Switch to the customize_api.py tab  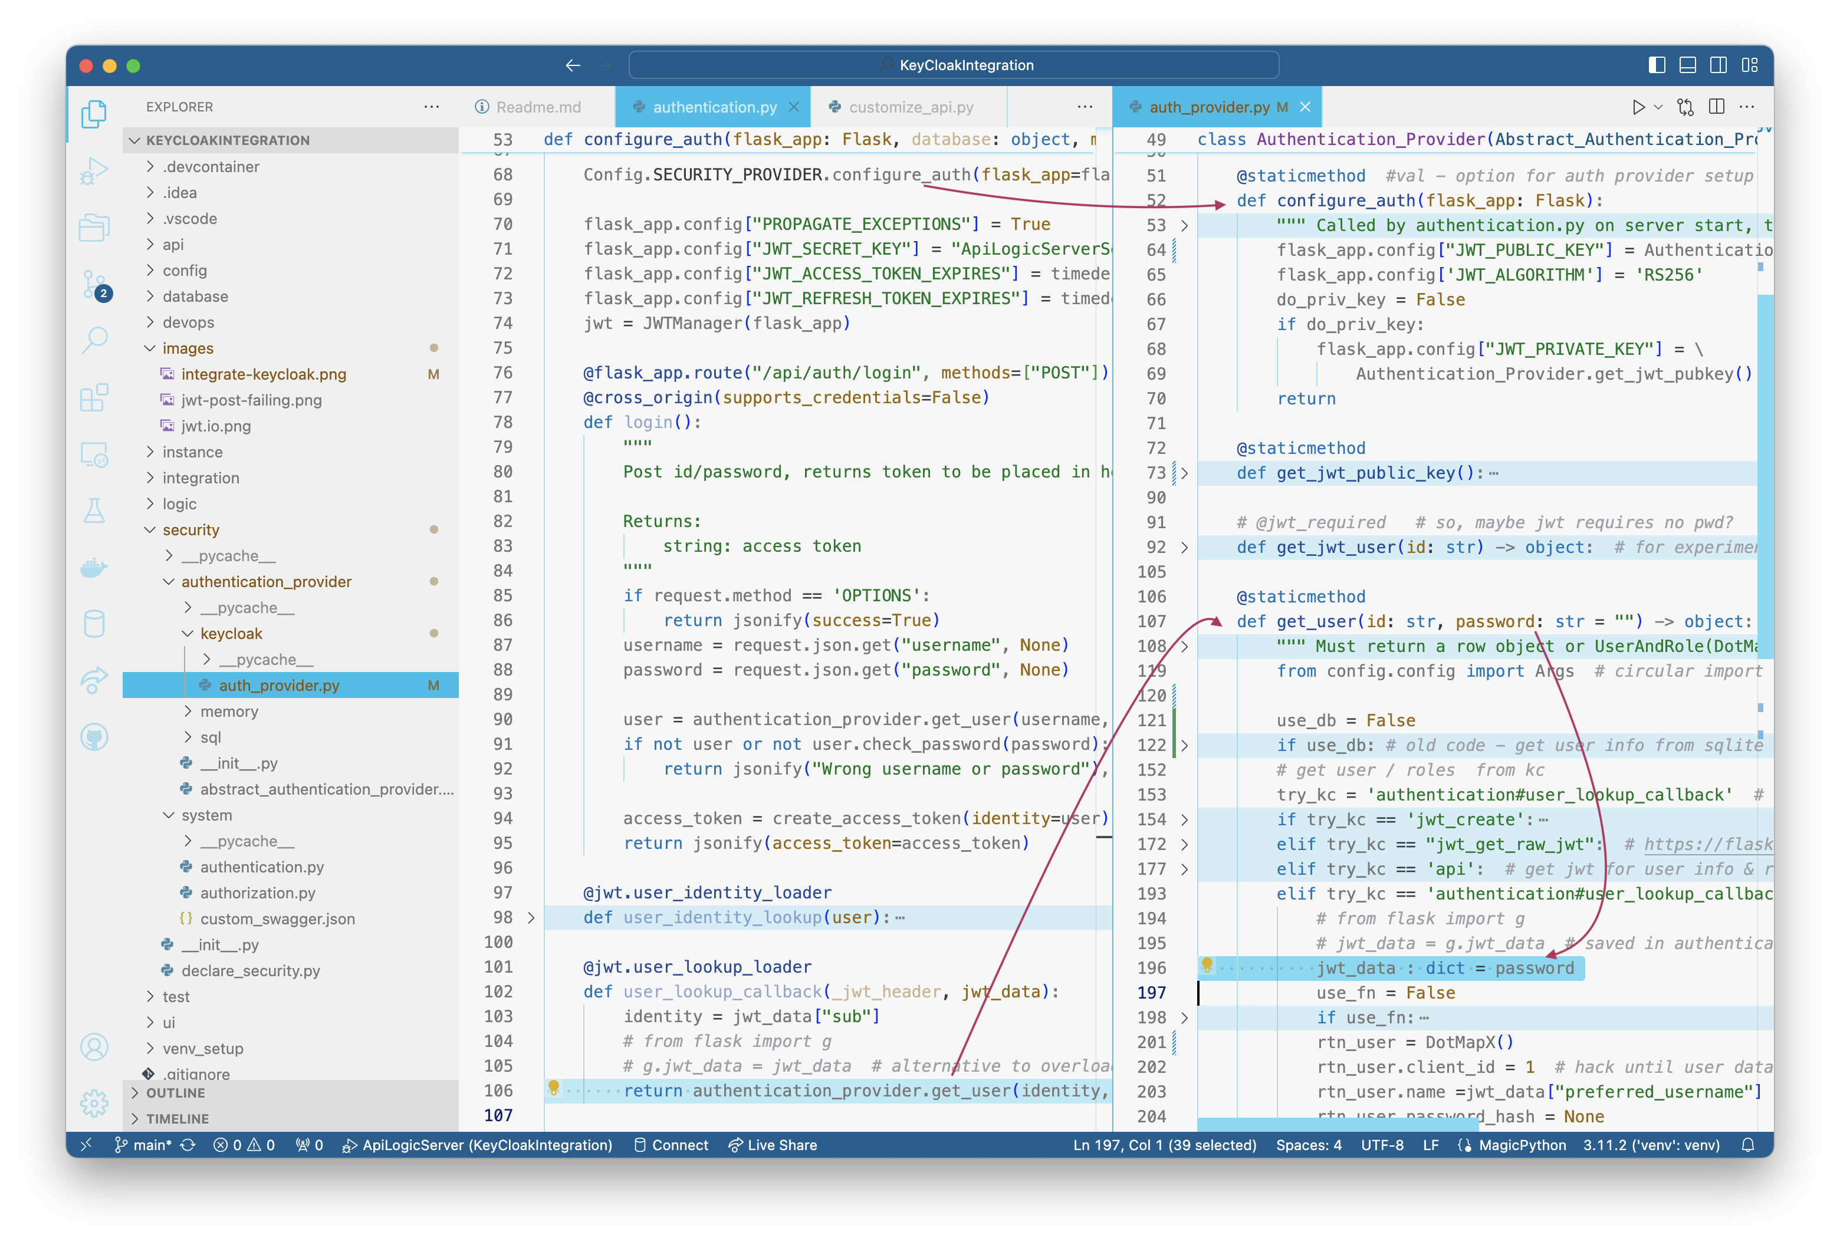(911, 107)
